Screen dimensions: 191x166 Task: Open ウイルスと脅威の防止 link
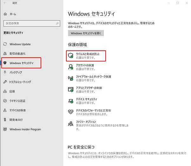(88, 54)
